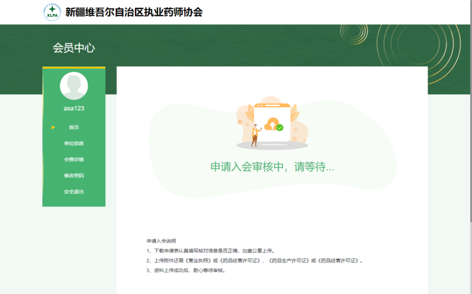Select 修改密码 from the sidebar
Screen dimensions: 472x294
74,176
